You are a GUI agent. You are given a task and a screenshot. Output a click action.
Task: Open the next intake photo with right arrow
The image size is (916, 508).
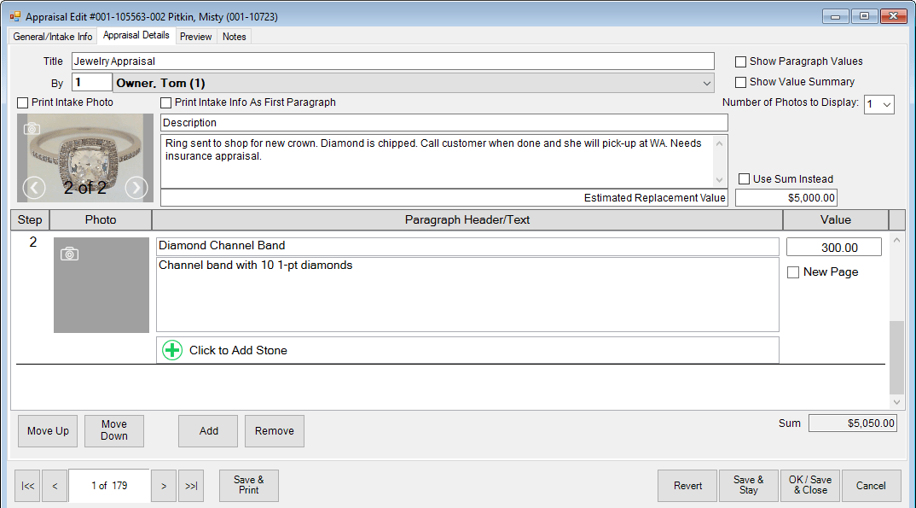pos(136,188)
